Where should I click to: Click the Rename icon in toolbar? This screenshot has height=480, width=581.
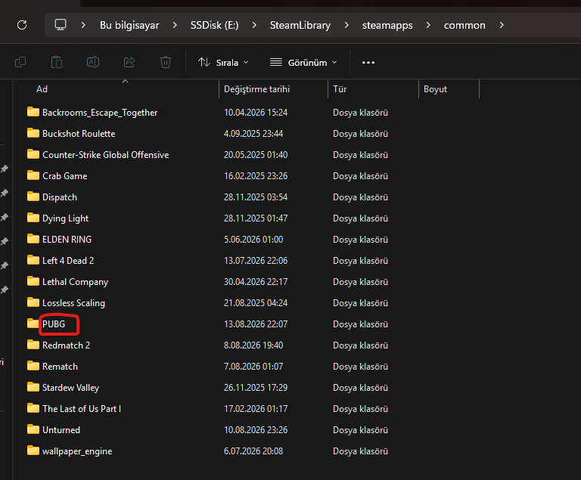pos(92,62)
